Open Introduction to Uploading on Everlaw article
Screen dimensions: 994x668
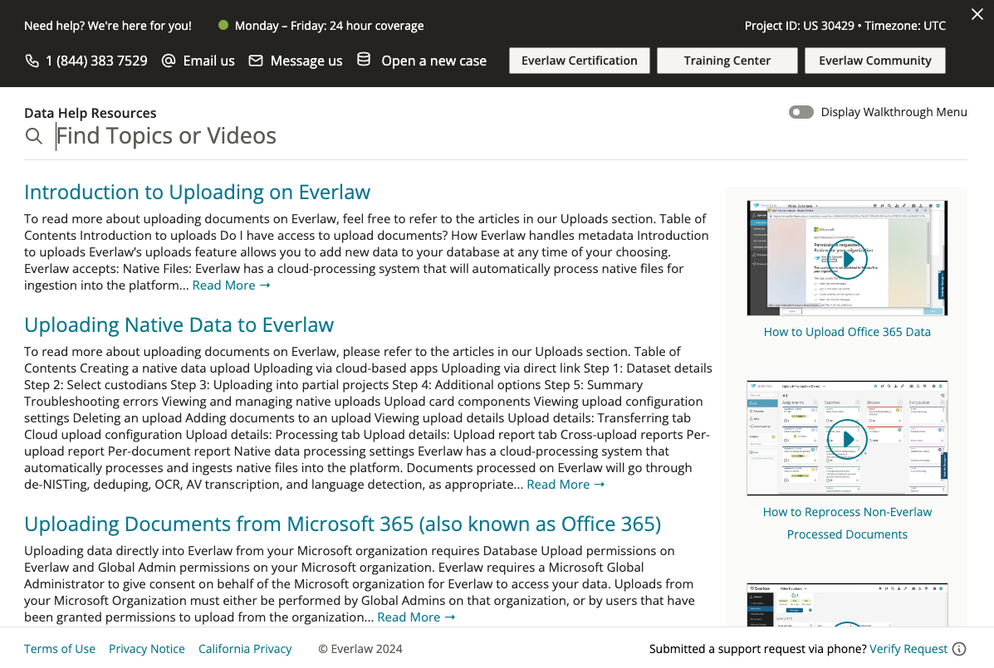point(197,192)
